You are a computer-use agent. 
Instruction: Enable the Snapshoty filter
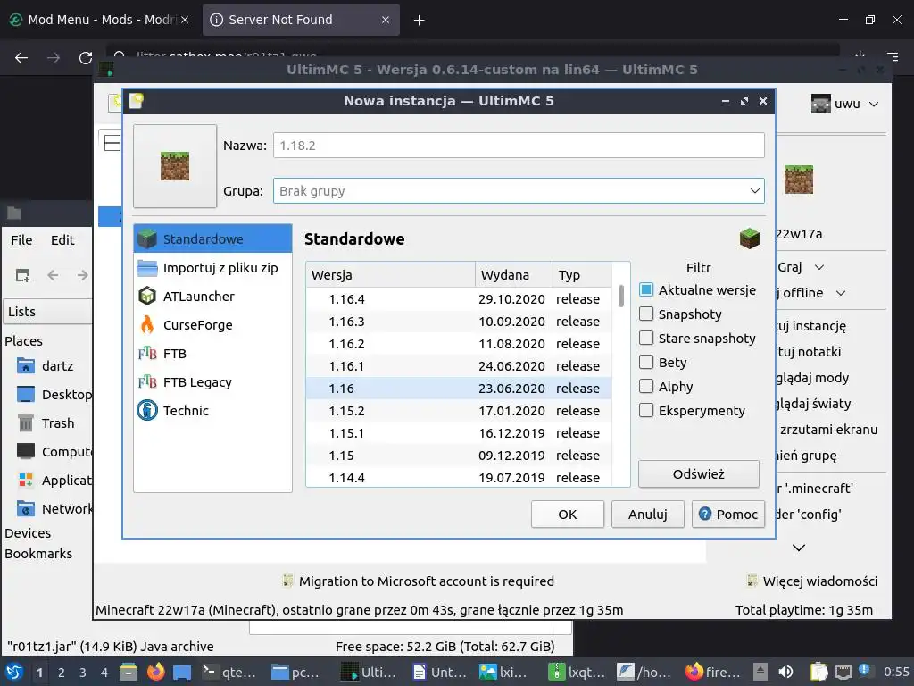[x=646, y=314]
